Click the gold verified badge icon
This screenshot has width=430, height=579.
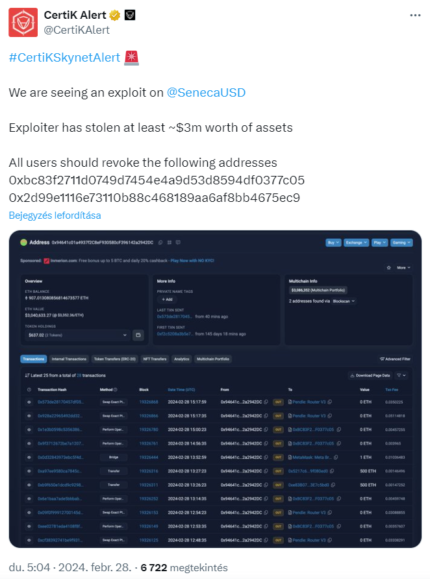coord(115,15)
